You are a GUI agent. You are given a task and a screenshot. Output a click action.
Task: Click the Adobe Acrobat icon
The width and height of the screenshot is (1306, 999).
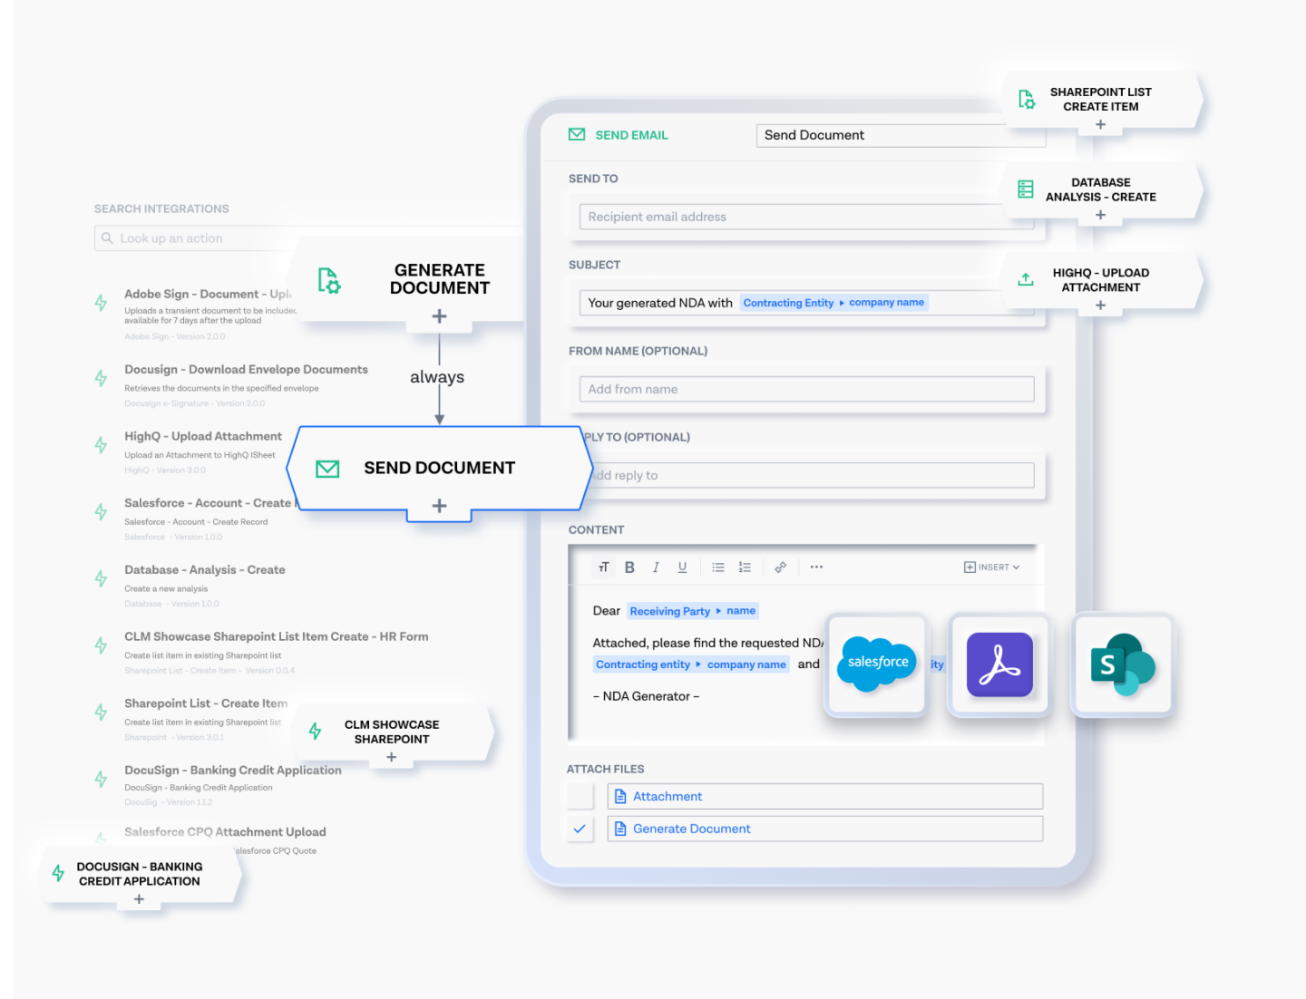999,664
